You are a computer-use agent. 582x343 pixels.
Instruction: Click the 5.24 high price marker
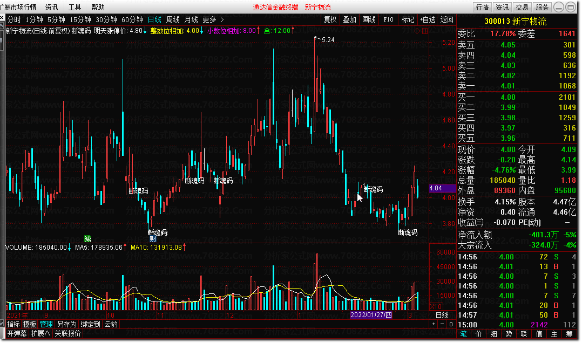pos(328,40)
